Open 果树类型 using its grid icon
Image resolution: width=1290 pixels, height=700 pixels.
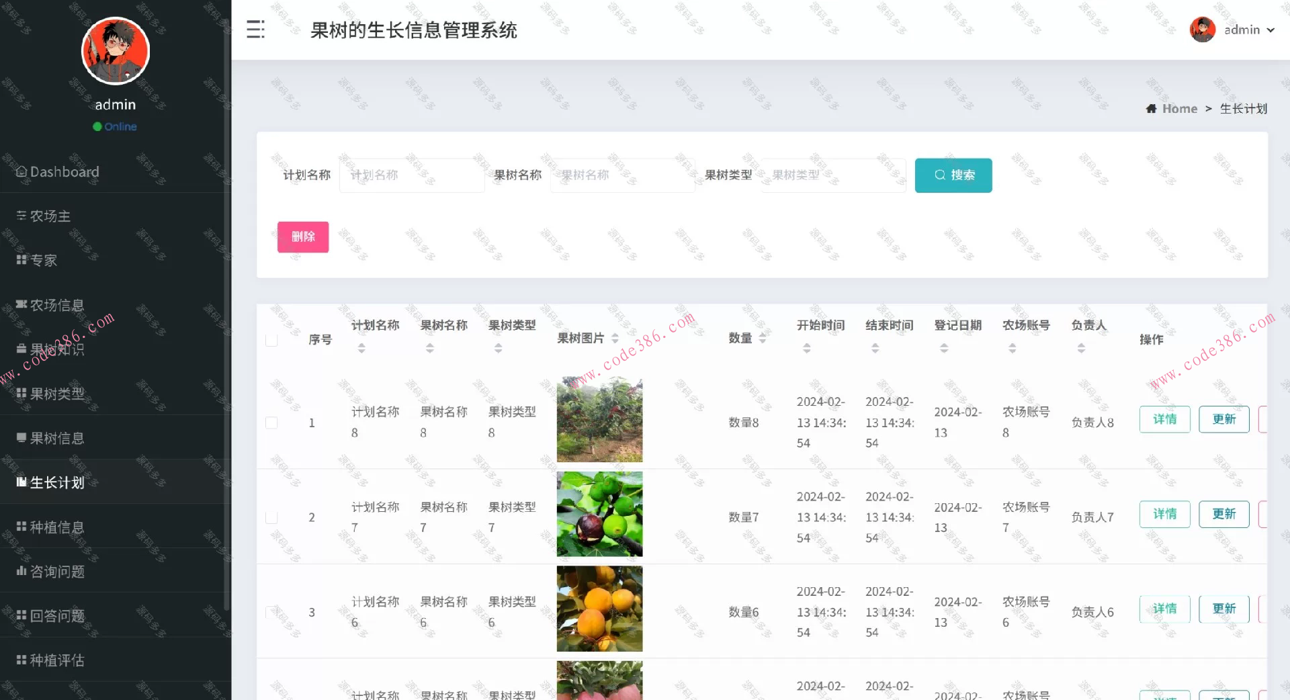[x=21, y=394]
